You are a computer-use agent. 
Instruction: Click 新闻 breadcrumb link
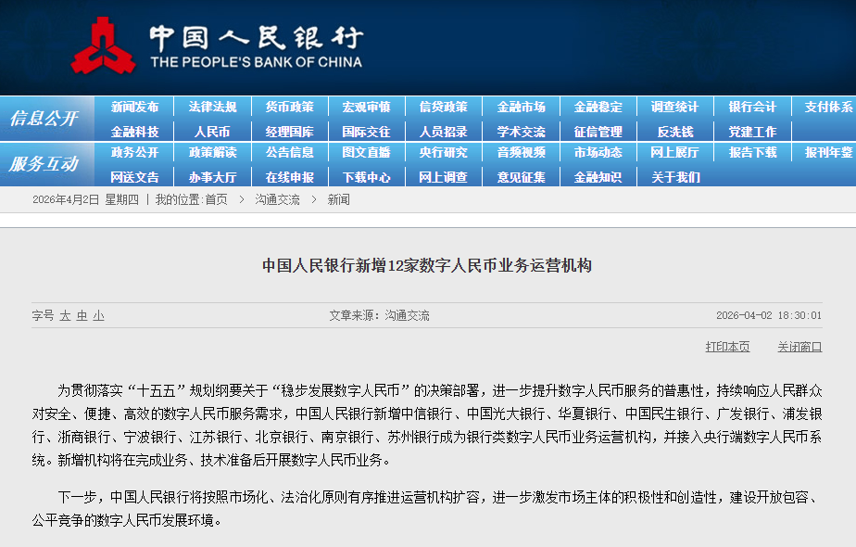point(338,200)
